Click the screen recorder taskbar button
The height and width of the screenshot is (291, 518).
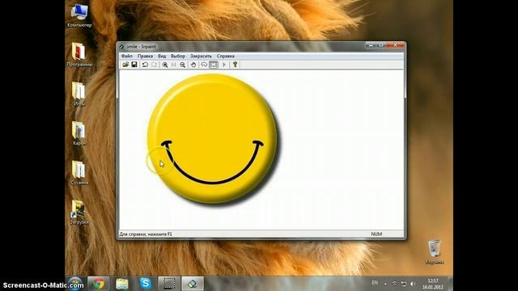[x=169, y=284]
